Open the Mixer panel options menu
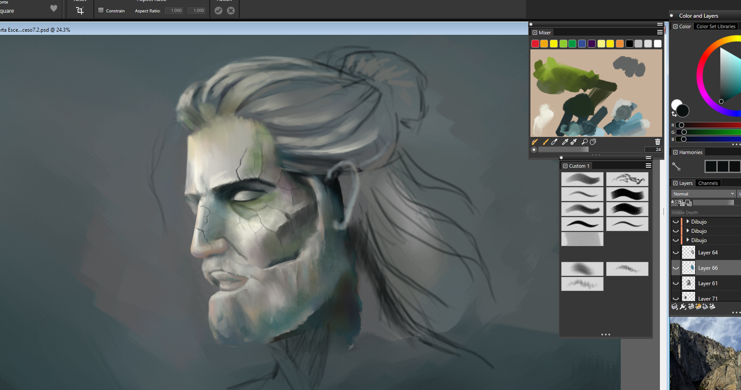 (x=660, y=32)
